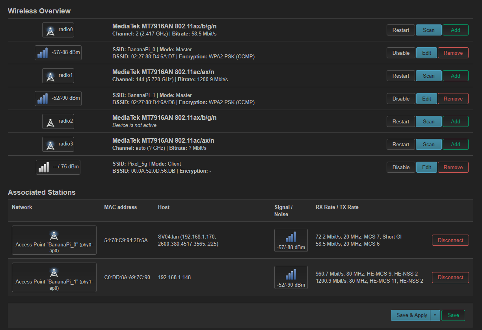Click the Signal / Noise column header
The width and height of the screenshot is (482, 330).
[x=283, y=211]
